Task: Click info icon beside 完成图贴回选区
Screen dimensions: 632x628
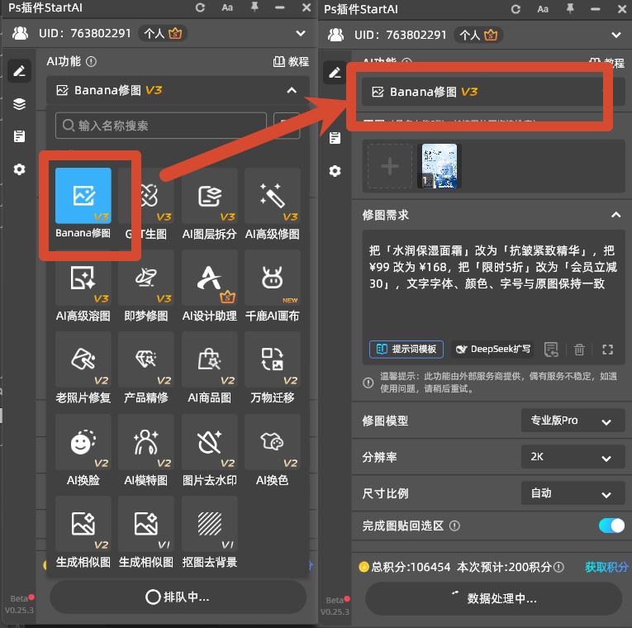Action: coord(454,526)
